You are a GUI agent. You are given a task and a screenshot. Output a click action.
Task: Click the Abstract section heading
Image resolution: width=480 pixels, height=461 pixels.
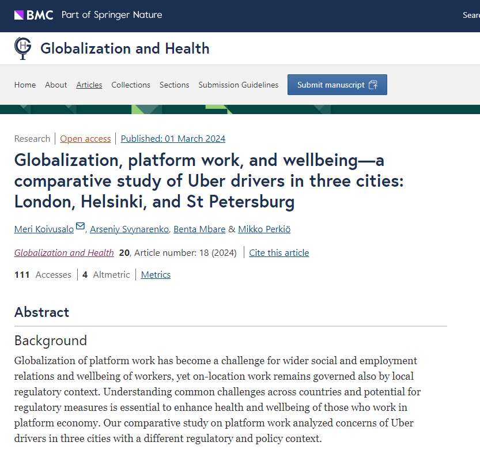[x=41, y=312]
